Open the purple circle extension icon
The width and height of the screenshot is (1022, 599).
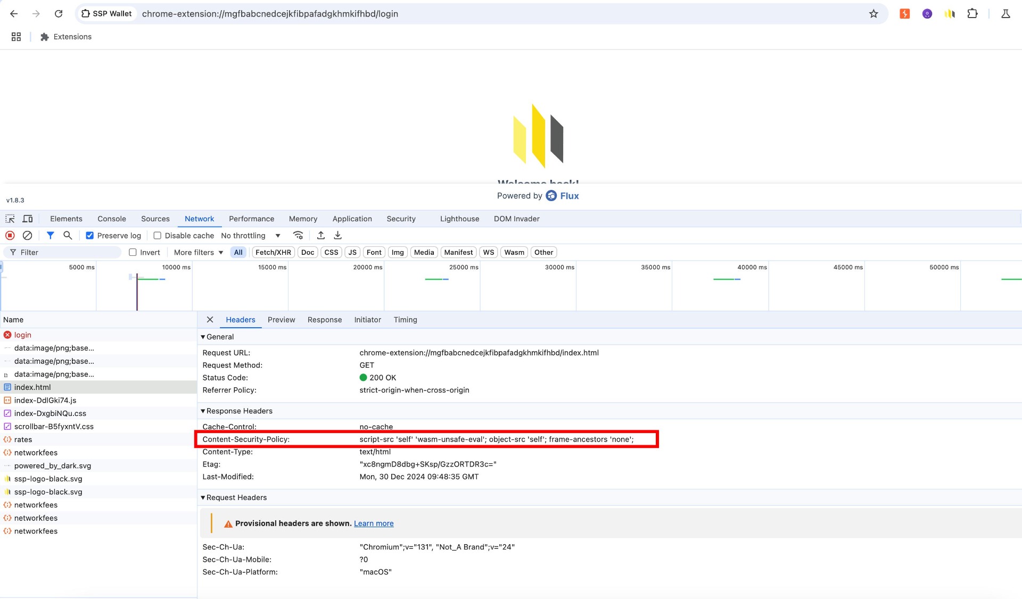point(927,14)
